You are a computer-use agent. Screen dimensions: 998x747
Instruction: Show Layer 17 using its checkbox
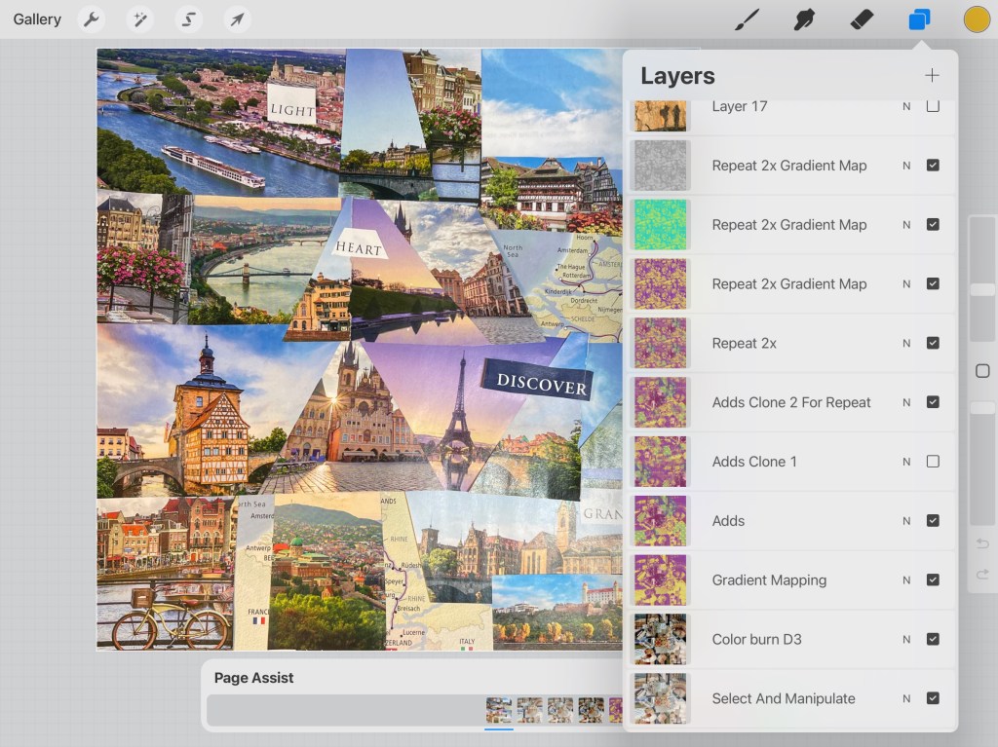[933, 106]
